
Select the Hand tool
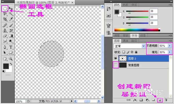5,59
